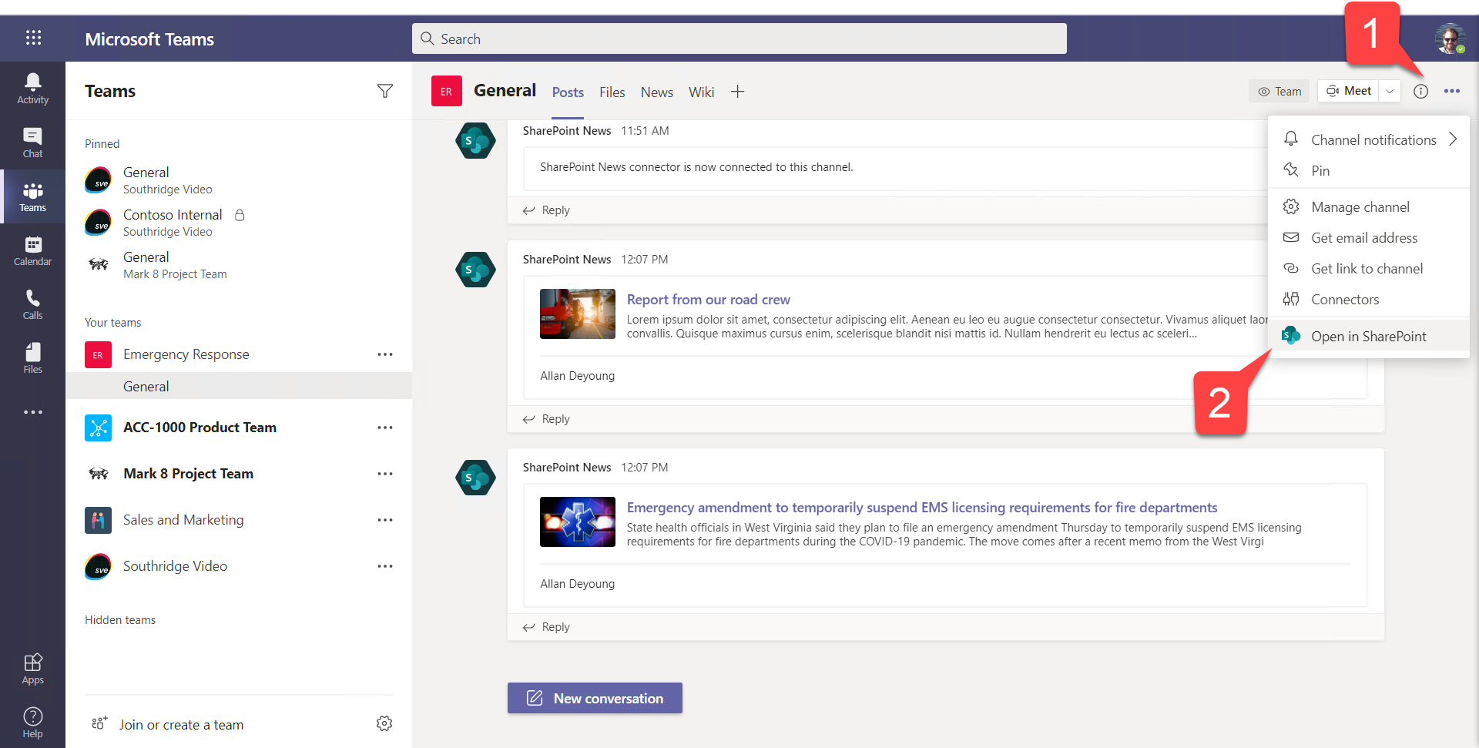Select Get link to channel
The height and width of the screenshot is (748, 1479).
[1368, 268]
